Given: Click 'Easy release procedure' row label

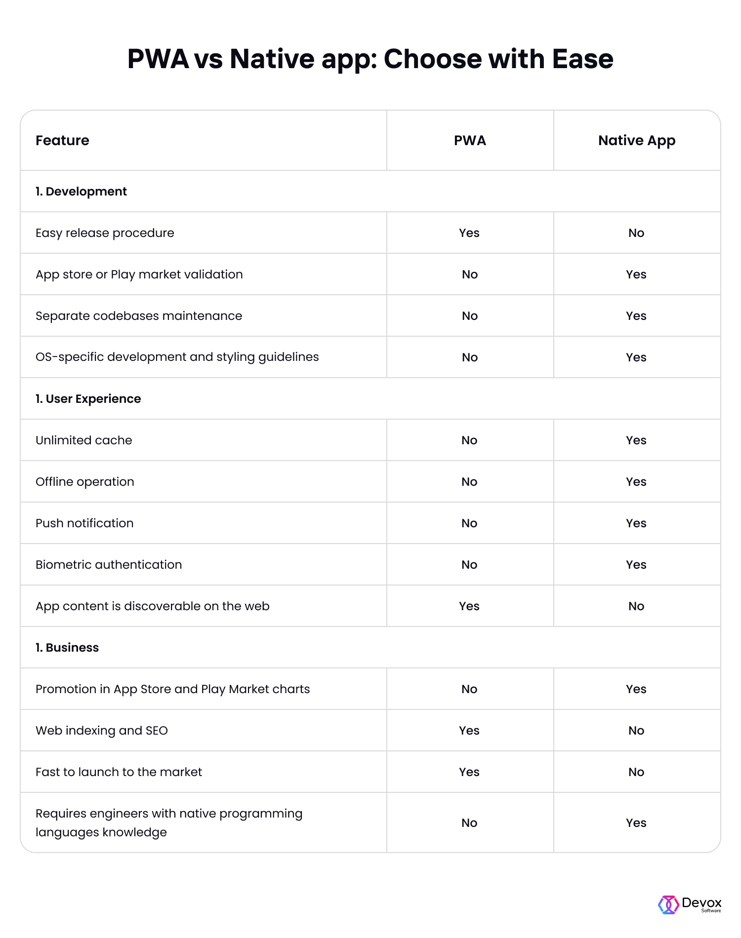Looking at the screenshot, I should click(105, 233).
